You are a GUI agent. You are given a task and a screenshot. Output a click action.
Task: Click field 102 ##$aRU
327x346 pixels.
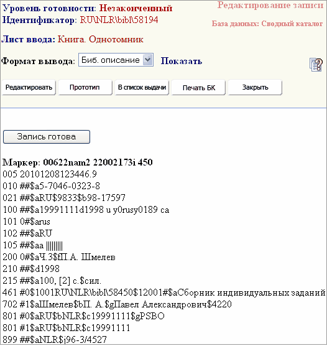tap(27, 233)
